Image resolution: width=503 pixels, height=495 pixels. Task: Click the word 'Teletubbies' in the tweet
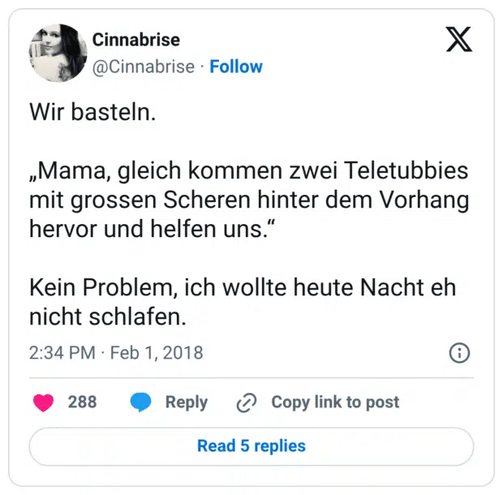click(x=407, y=172)
